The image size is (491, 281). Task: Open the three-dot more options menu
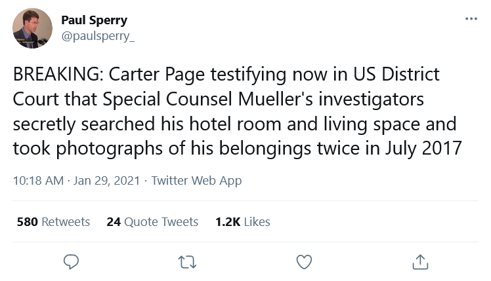click(x=471, y=19)
